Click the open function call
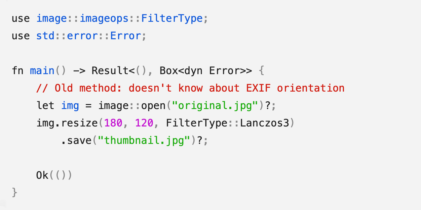This screenshot has width=421, height=210. point(153,106)
